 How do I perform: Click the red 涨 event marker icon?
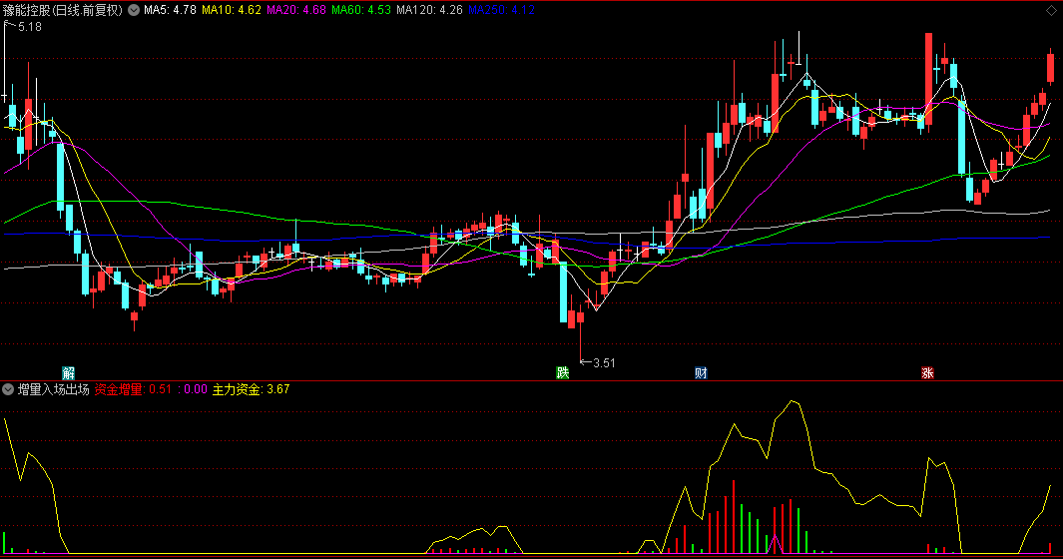(927, 373)
